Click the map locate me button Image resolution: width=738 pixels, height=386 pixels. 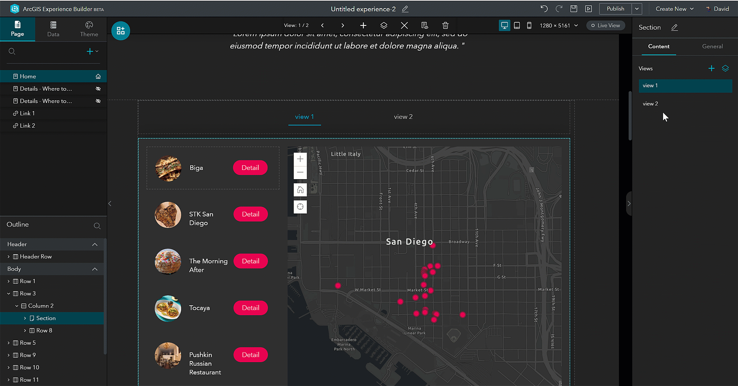[x=300, y=207]
